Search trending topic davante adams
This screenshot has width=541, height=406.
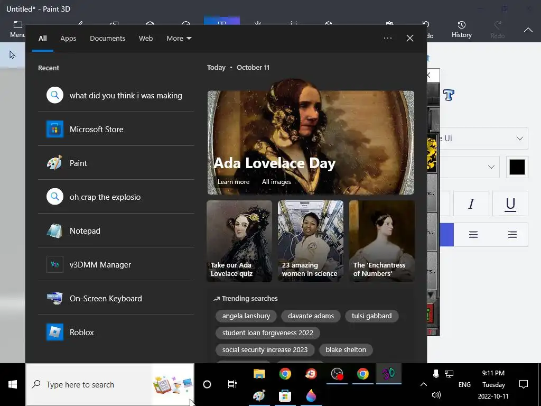point(311,316)
